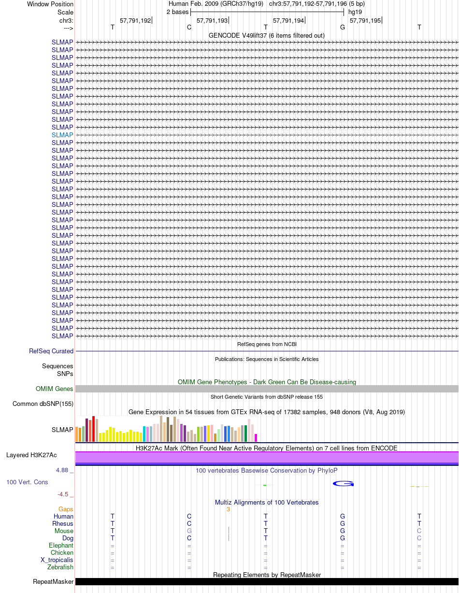459x593 pixels.
Task: Click the X_tropicalis species label
Action: [57, 560]
